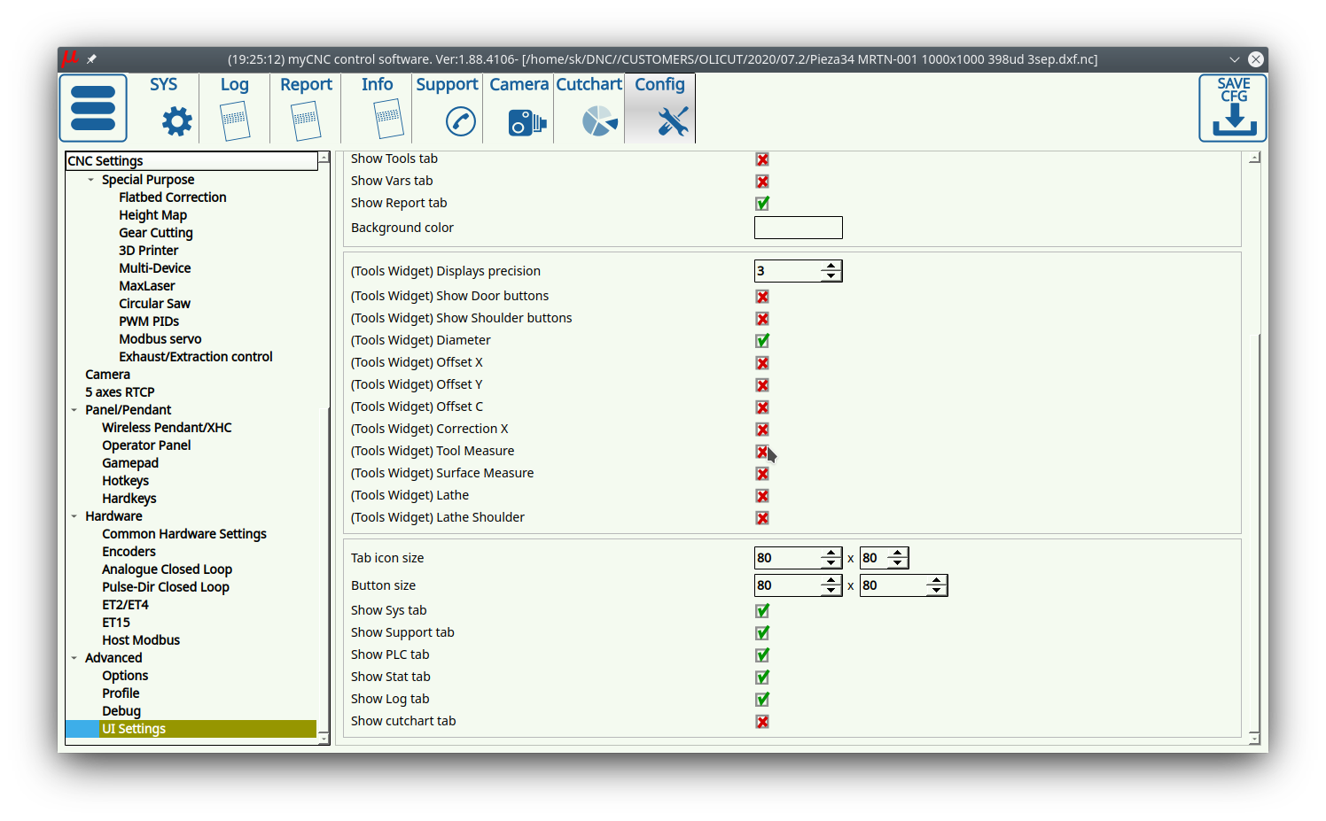Collapse the Special Purpose tree branch
The width and height of the screenshot is (1326, 821).
pyautogui.click(x=90, y=180)
